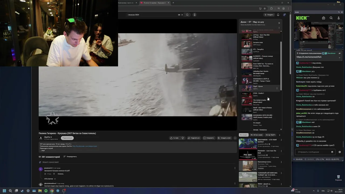The height and width of the screenshot is (194, 345).
Task: Switch to Полина Гагарина – Кукушка tab
Action: click(x=154, y=3)
